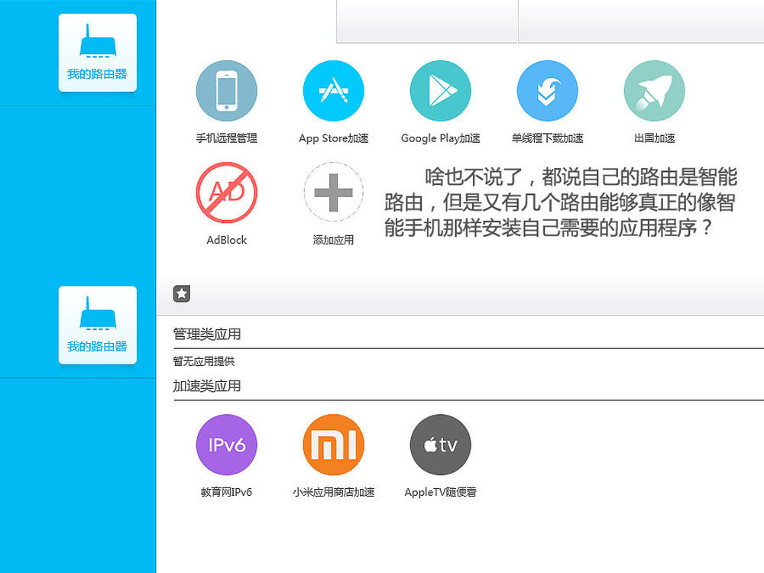Launch the App Store加速 app icon
This screenshot has height=573, width=764.
click(x=333, y=91)
